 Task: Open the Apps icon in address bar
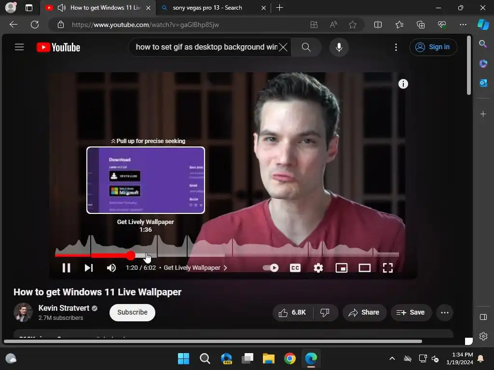[314, 25]
